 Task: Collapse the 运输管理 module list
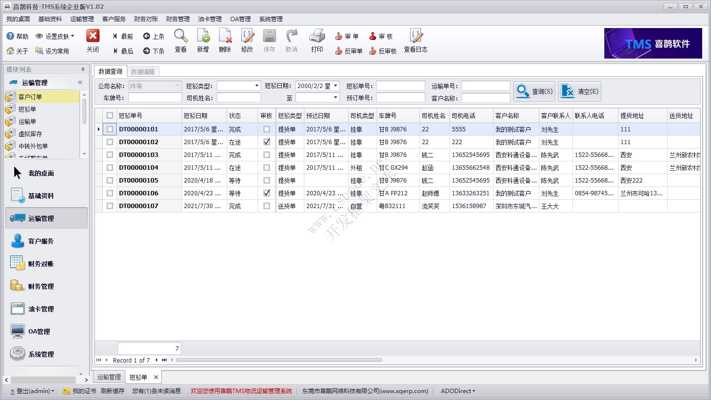[80, 83]
